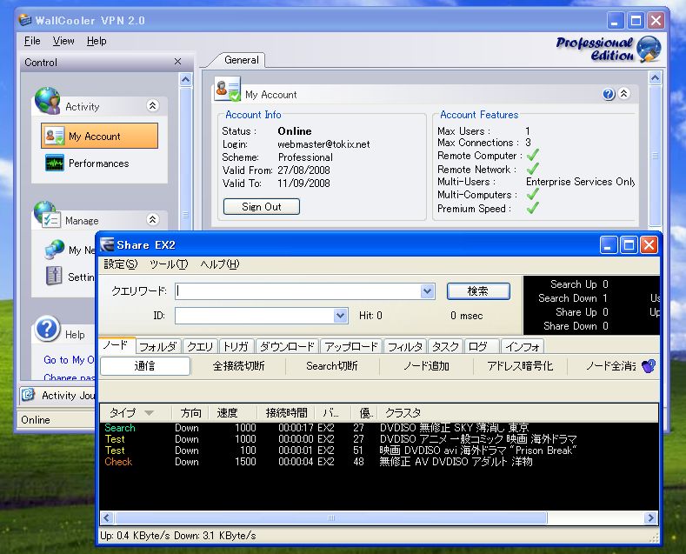Click the Control panel scrollbar up arrow
The width and height of the screenshot is (686, 554).
pos(185,80)
